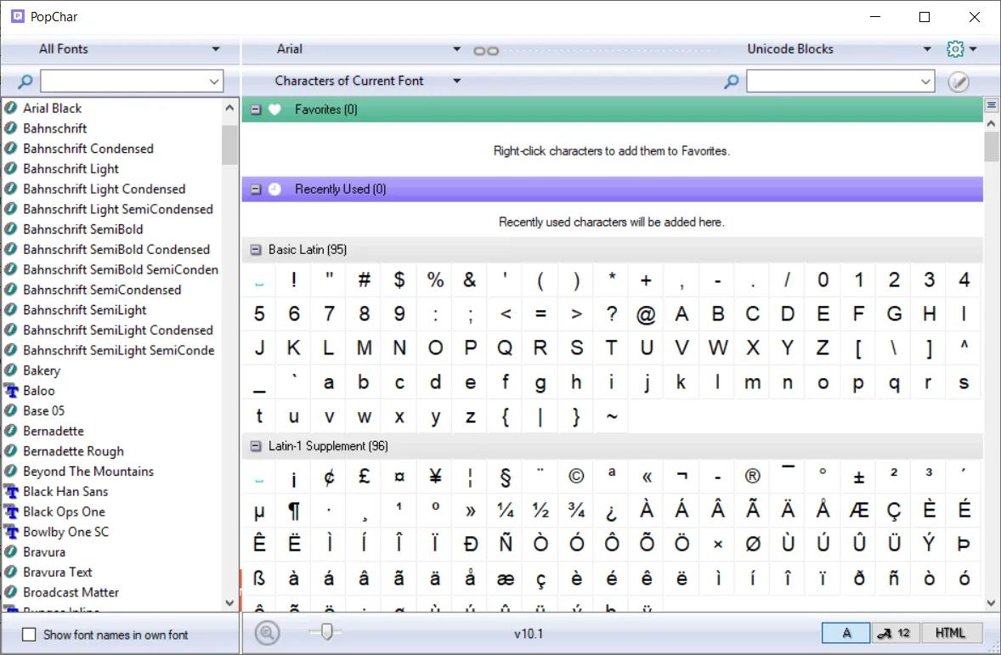Select Black Ops One font

pos(64,512)
